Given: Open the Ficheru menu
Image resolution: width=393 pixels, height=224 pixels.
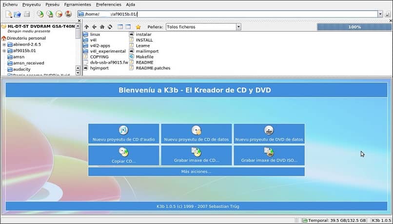Looking at the screenshot, I should click(x=10, y=4).
